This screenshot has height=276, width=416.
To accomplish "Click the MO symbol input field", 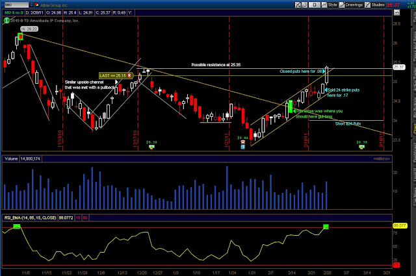I will [16, 5].
